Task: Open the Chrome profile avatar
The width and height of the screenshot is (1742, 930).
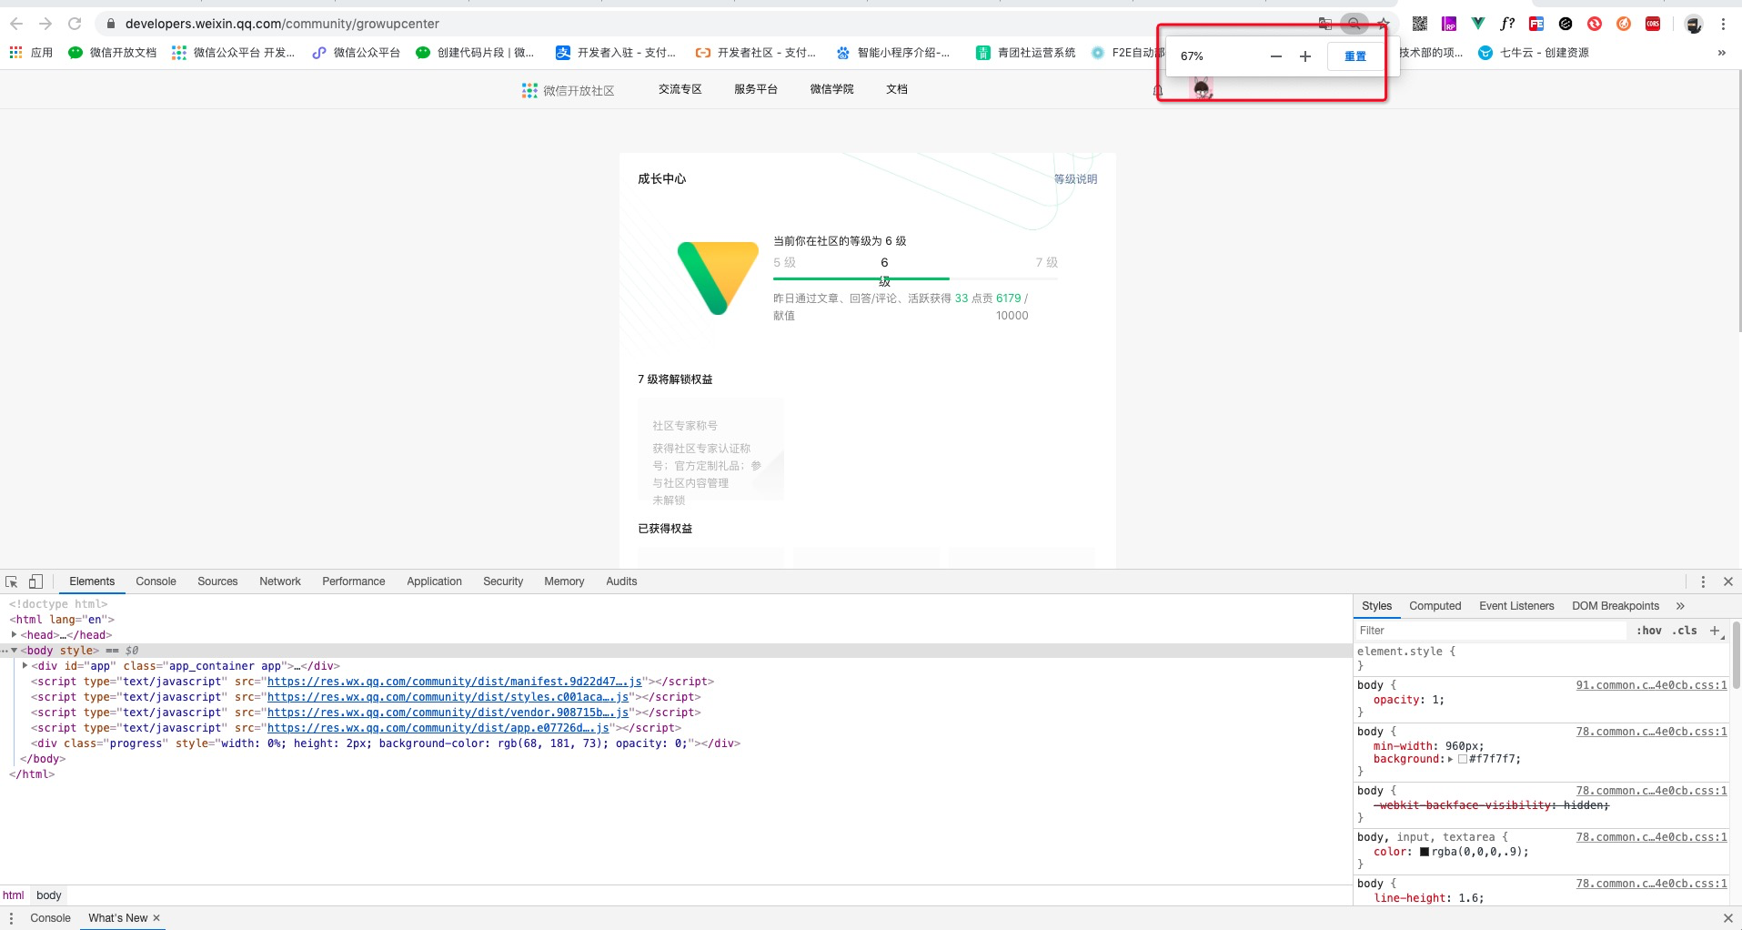Action: (1694, 25)
